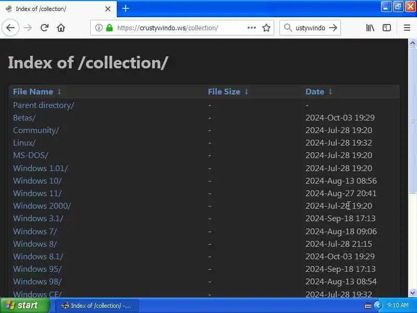
Task: Go back to the previous page
Action: (x=10, y=28)
